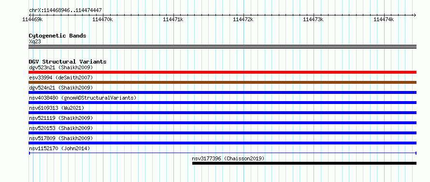Click the DGV Structural Variants track title
430x182 pixels.
coord(68,62)
